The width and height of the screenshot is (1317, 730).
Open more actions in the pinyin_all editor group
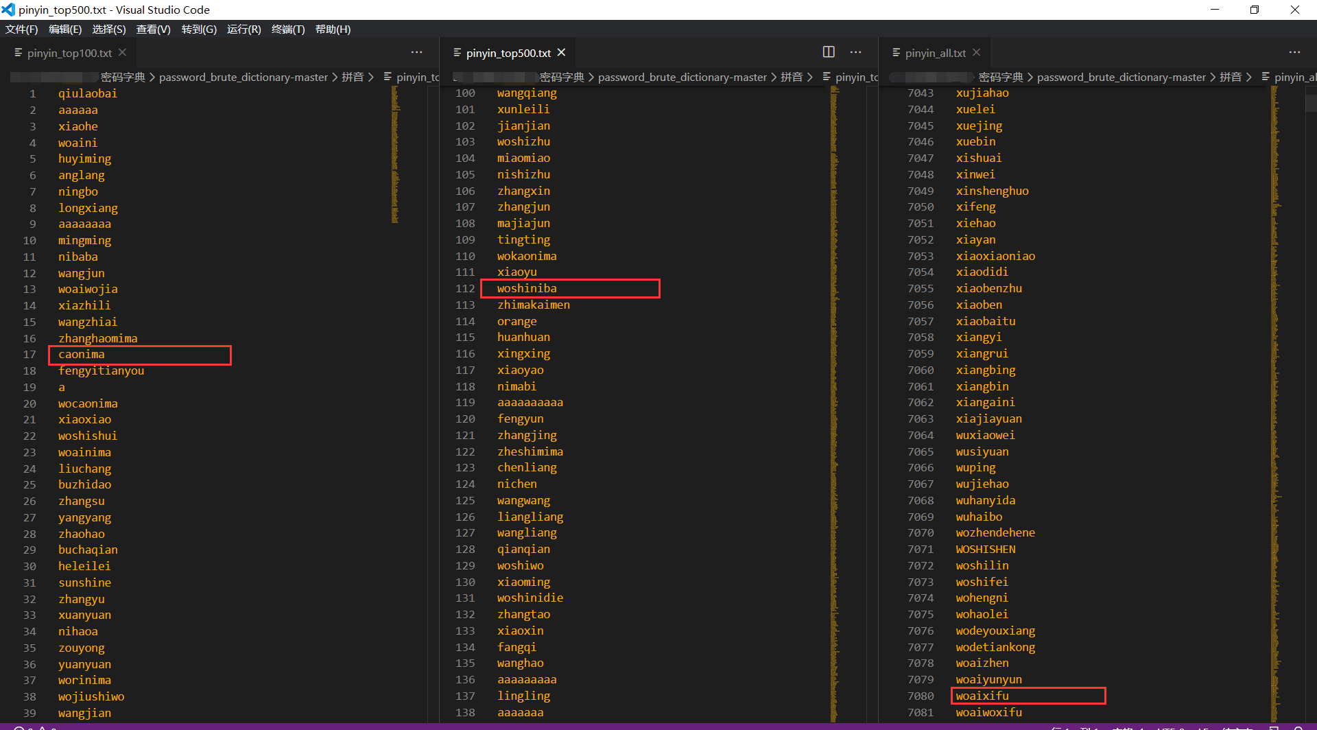coord(1294,52)
